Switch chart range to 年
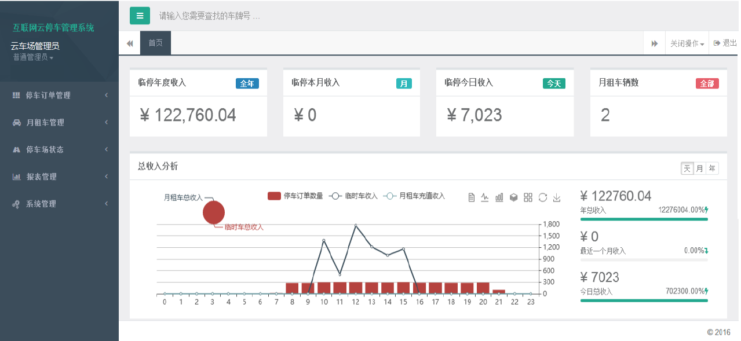The image size is (741, 341). click(712, 168)
